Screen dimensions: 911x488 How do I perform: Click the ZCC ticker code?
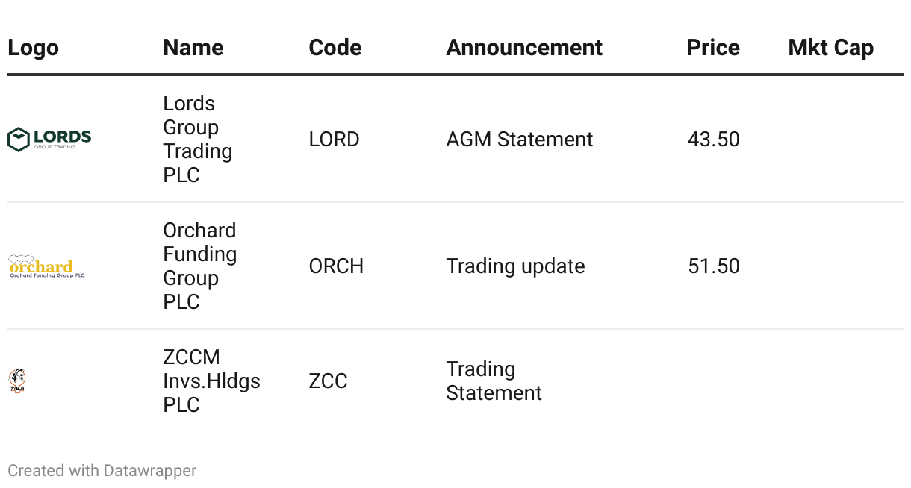pos(328,381)
